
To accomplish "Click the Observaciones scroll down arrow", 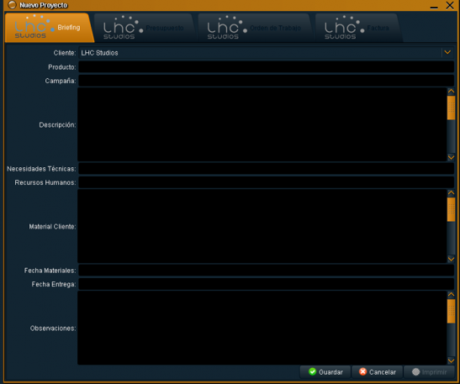I will click(451, 360).
